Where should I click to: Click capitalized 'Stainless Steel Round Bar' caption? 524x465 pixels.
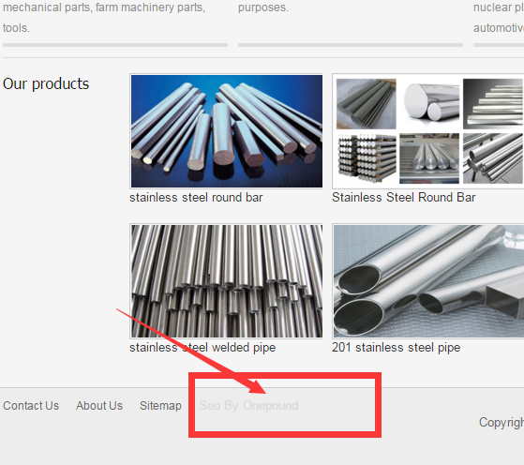[x=403, y=197]
